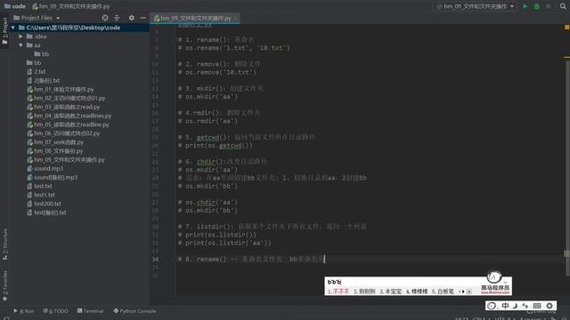This screenshot has height=320, width=570.
Task: Select hm_07 seek file
Action: click(x=55, y=142)
